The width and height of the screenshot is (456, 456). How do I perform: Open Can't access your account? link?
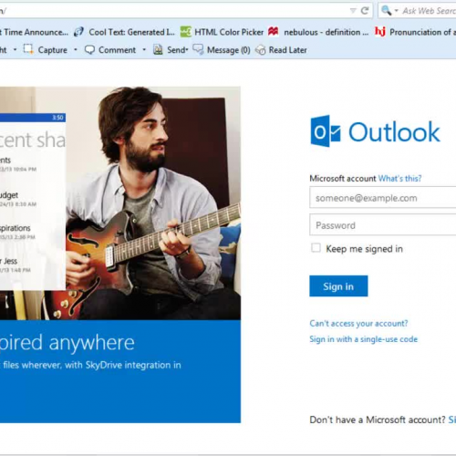[x=358, y=323]
